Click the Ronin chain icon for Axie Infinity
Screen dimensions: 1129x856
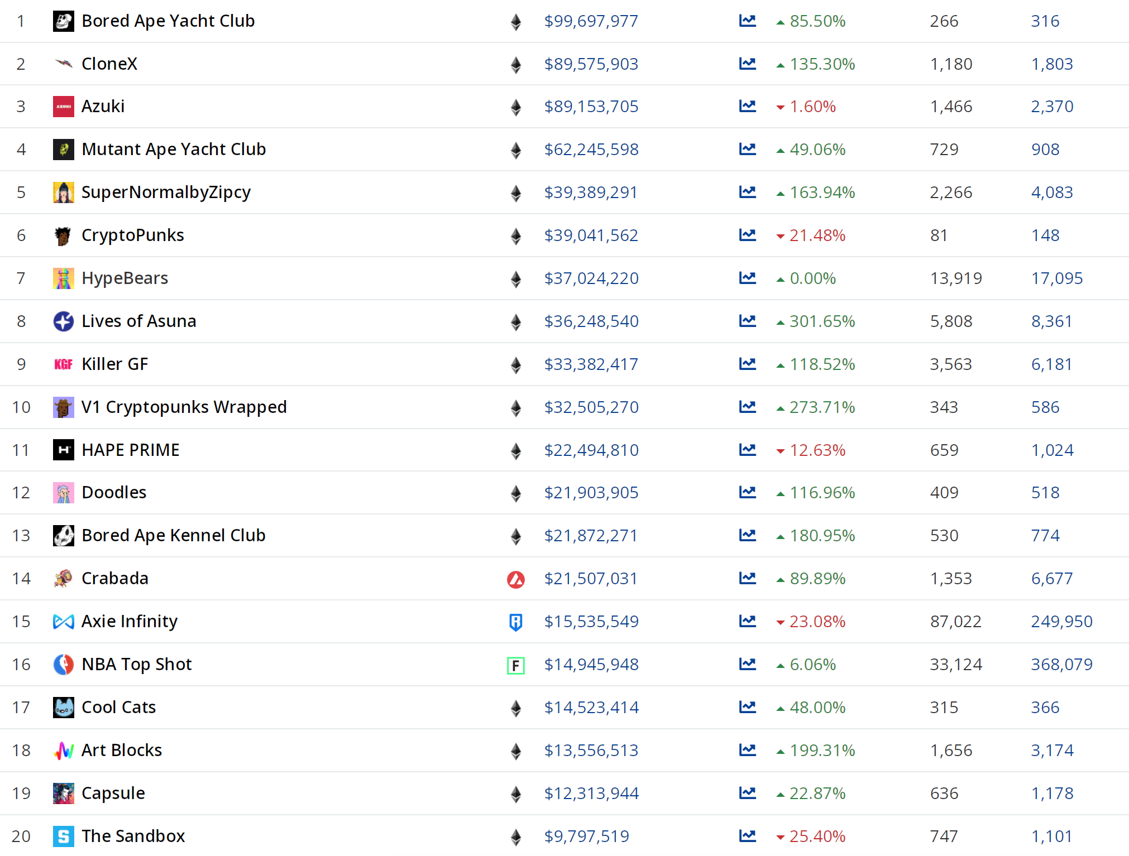(516, 622)
